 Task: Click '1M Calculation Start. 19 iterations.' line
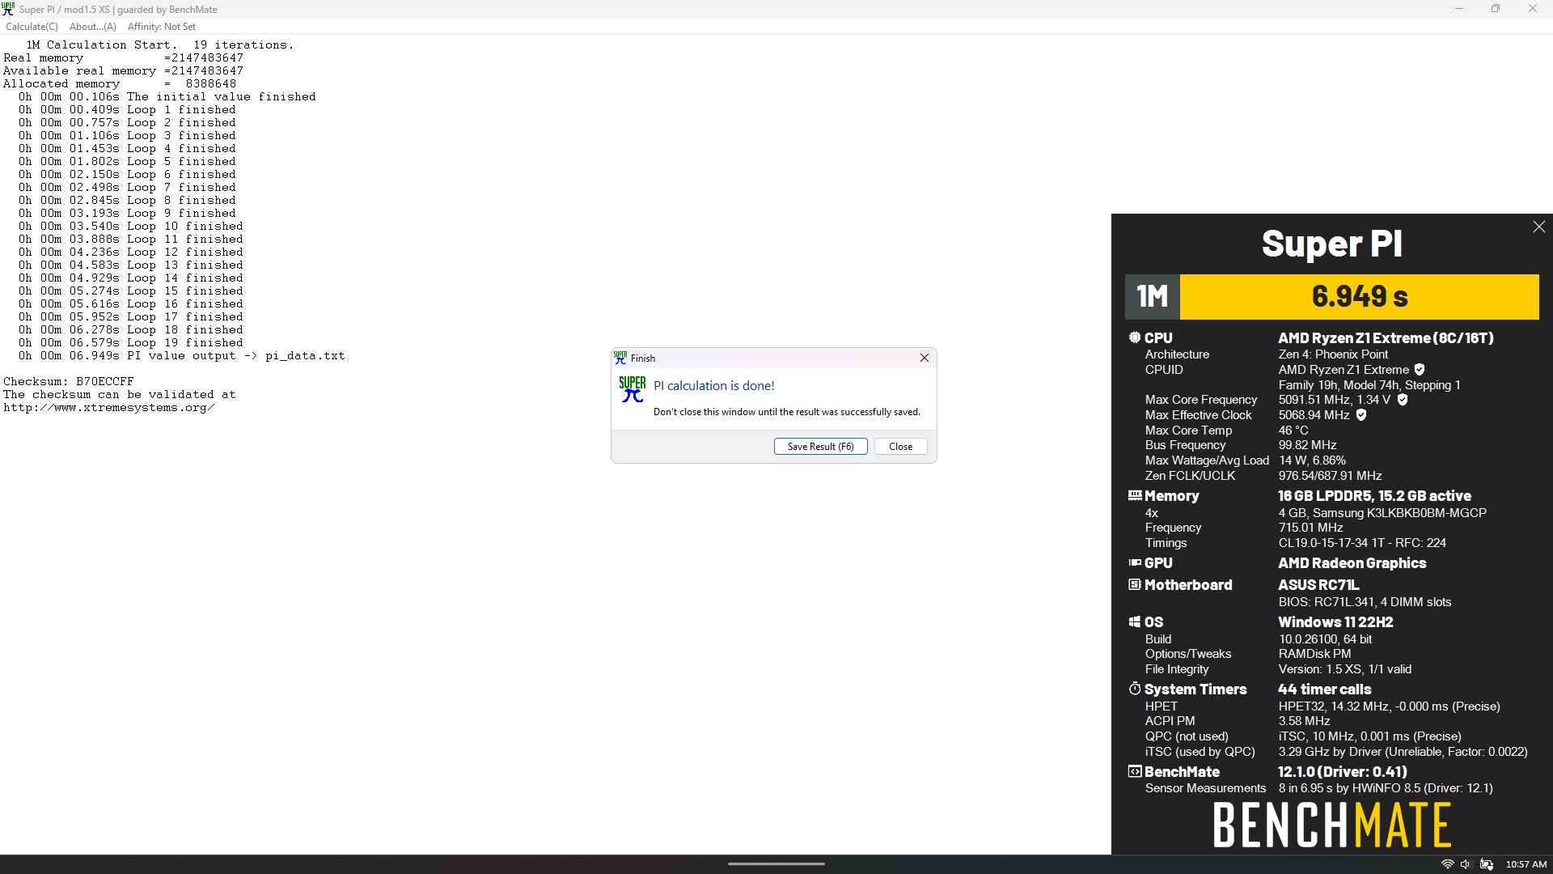pyautogui.click(x=160, y=45)
